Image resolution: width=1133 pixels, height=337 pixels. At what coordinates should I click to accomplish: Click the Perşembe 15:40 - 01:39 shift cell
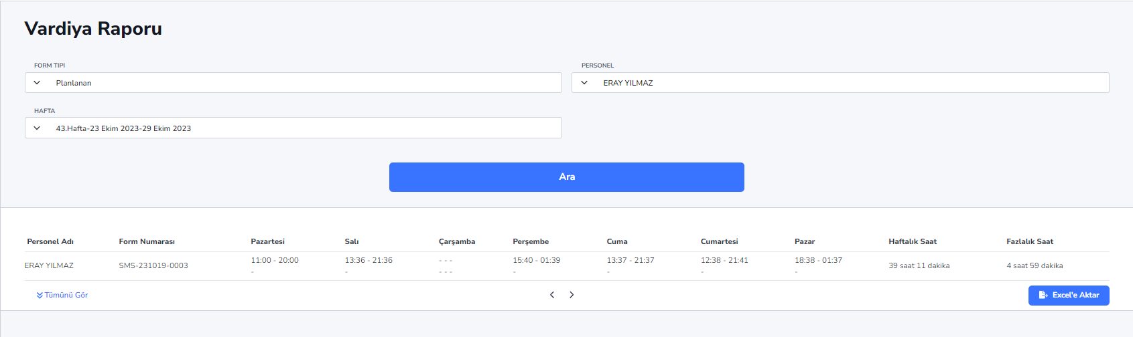[x=537, y=260]
